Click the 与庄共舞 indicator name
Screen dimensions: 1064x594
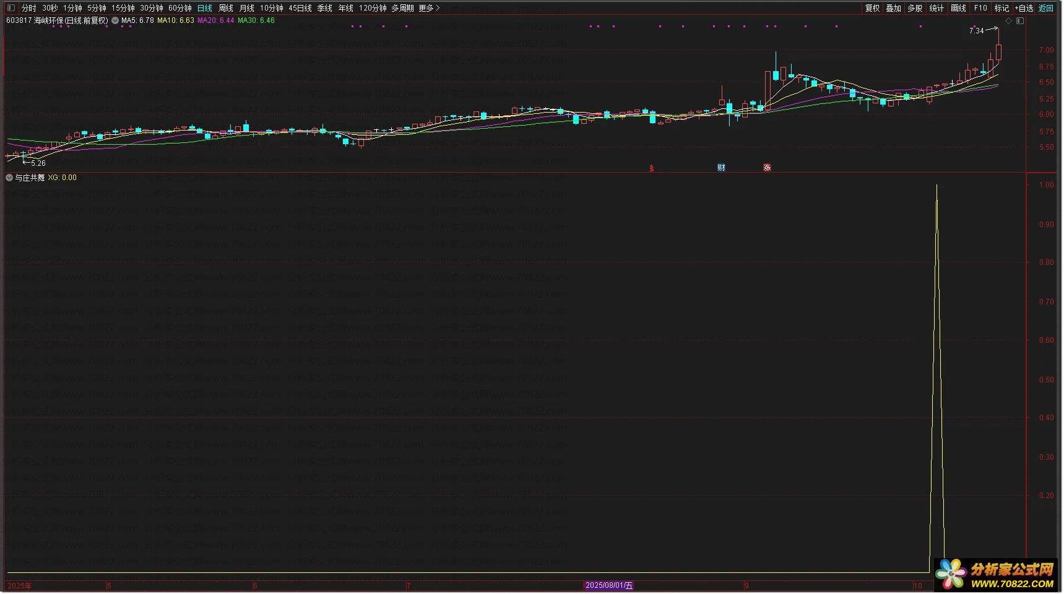[x=30, y=178]
